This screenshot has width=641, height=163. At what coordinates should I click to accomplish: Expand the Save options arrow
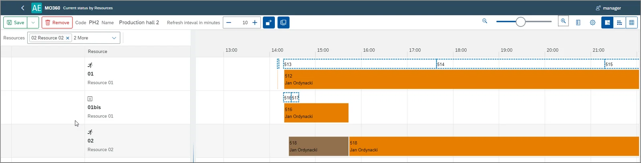pyautogui.click(x=33, y=23)
